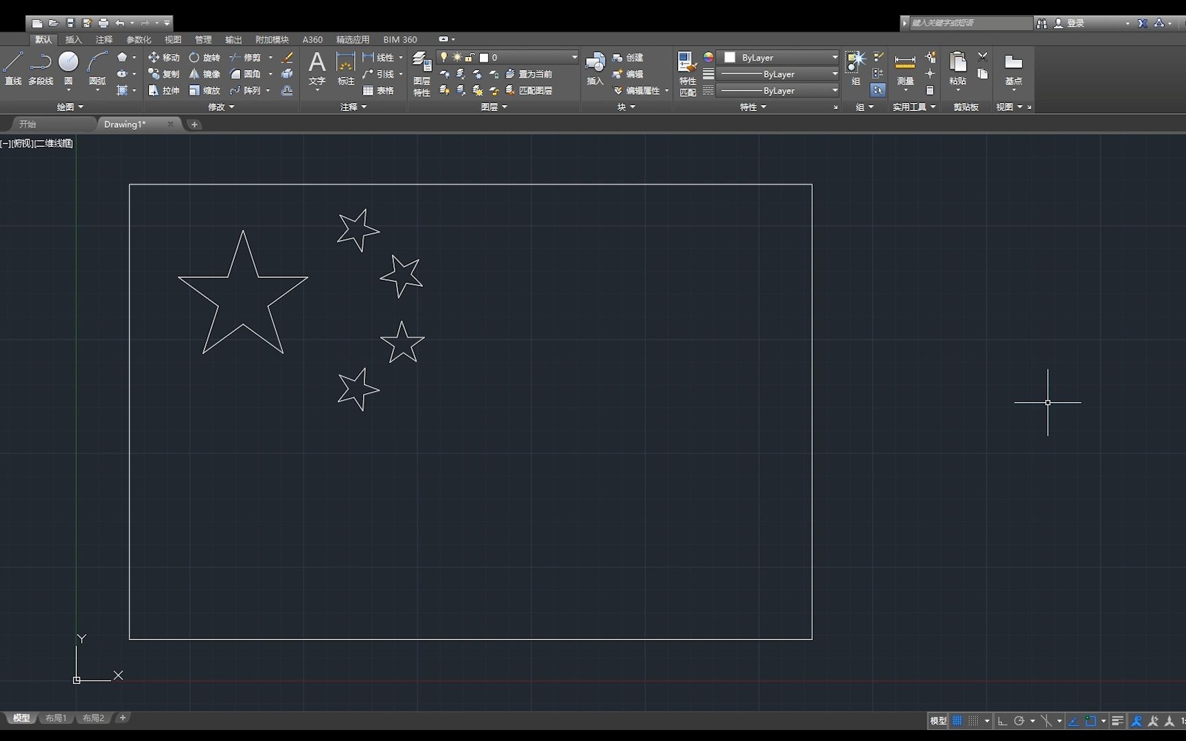Open the lineweight ByLayer dropdown

[779, 74]
